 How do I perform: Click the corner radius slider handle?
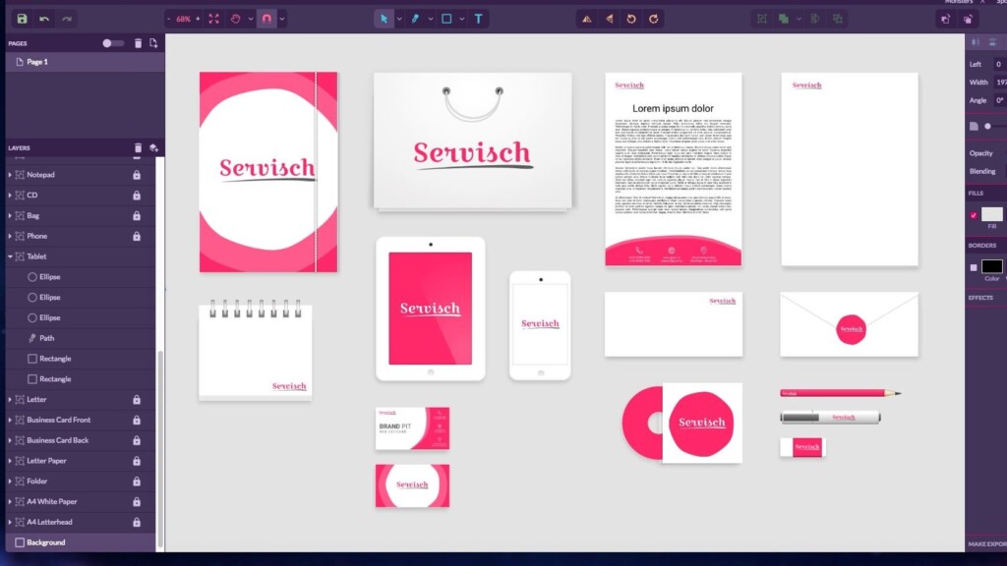click(x=987, y=127)
